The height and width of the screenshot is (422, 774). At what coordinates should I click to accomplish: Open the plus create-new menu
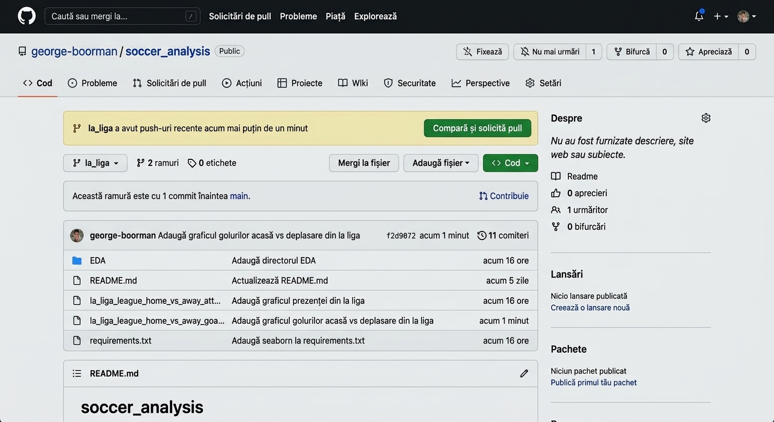(x=721, y=16)
